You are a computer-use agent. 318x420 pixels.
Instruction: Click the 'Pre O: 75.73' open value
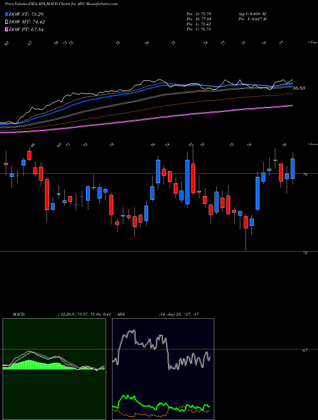(198, 14)
